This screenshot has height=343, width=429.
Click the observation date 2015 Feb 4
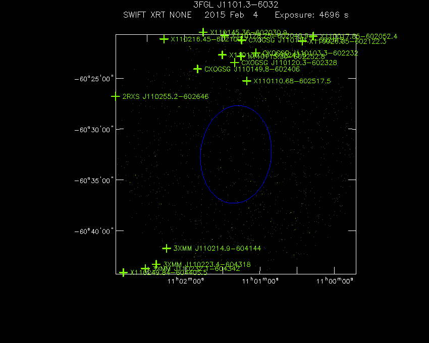[x=231, y=15]
